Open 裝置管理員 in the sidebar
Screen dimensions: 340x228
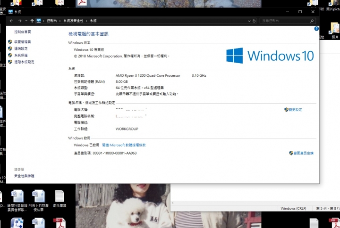click(x=23, y=42)
